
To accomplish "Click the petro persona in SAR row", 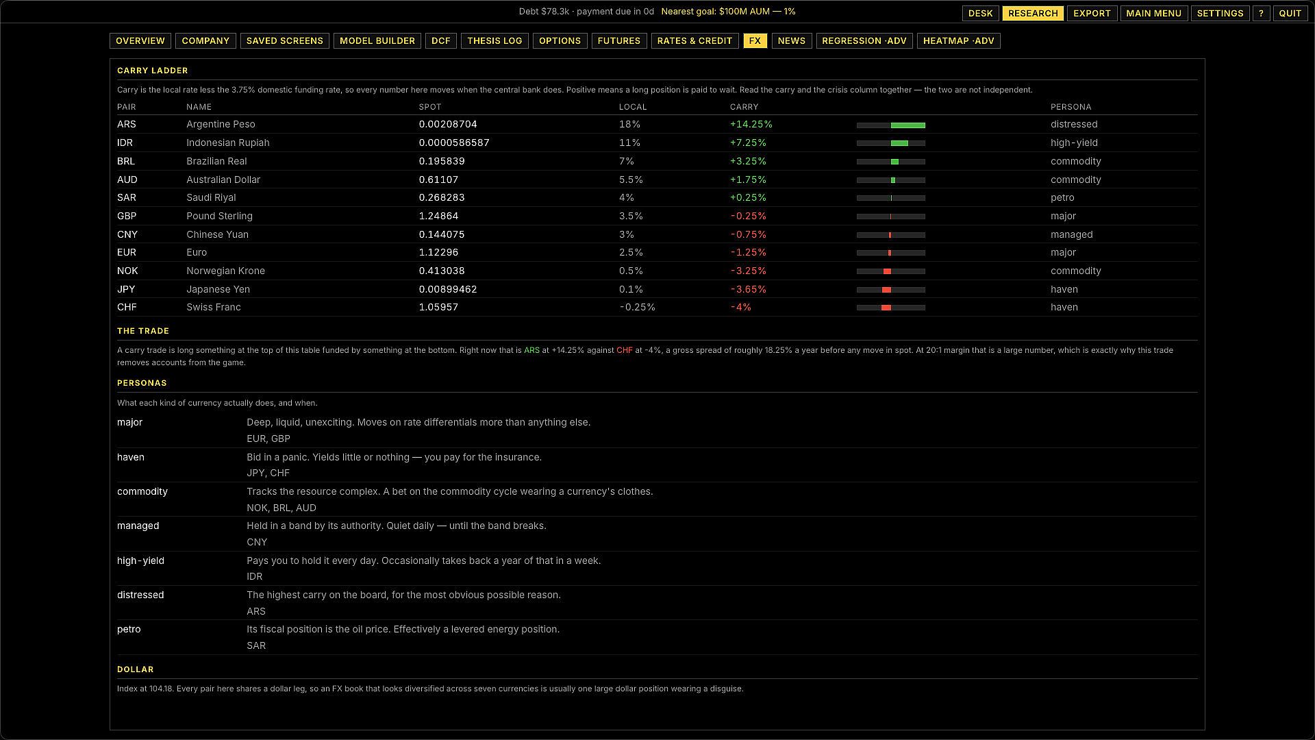I will [x=1062, y=197].
